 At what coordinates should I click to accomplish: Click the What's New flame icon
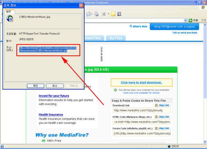(x=131, y=27)
